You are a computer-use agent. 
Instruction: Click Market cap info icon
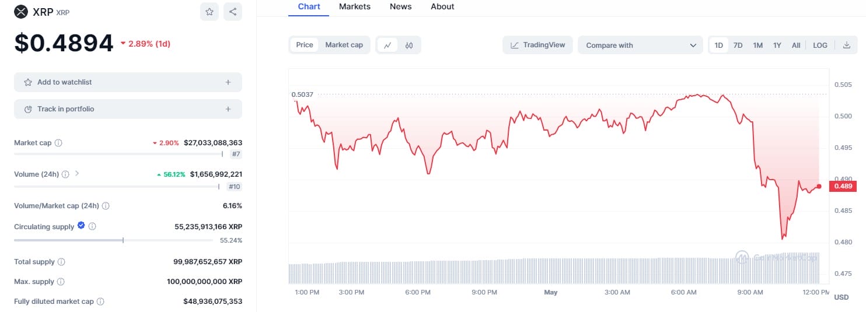pos(58,143)
